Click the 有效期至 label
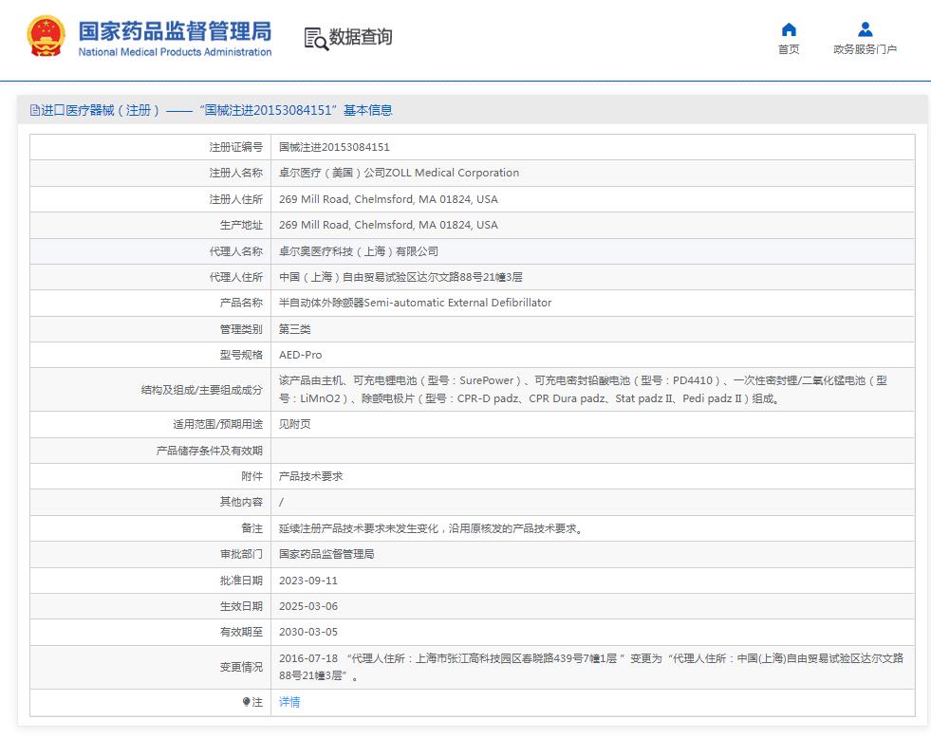 tap(241, 632)
